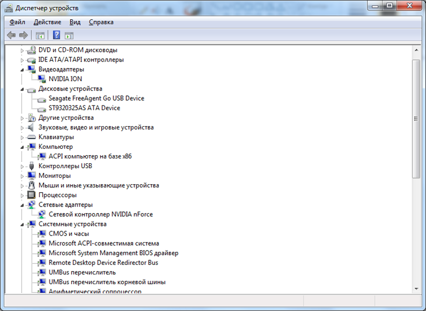This screenshot has width=426, height=311.
Task: Click the Процессоры chip icon
Action: point(32,195)
